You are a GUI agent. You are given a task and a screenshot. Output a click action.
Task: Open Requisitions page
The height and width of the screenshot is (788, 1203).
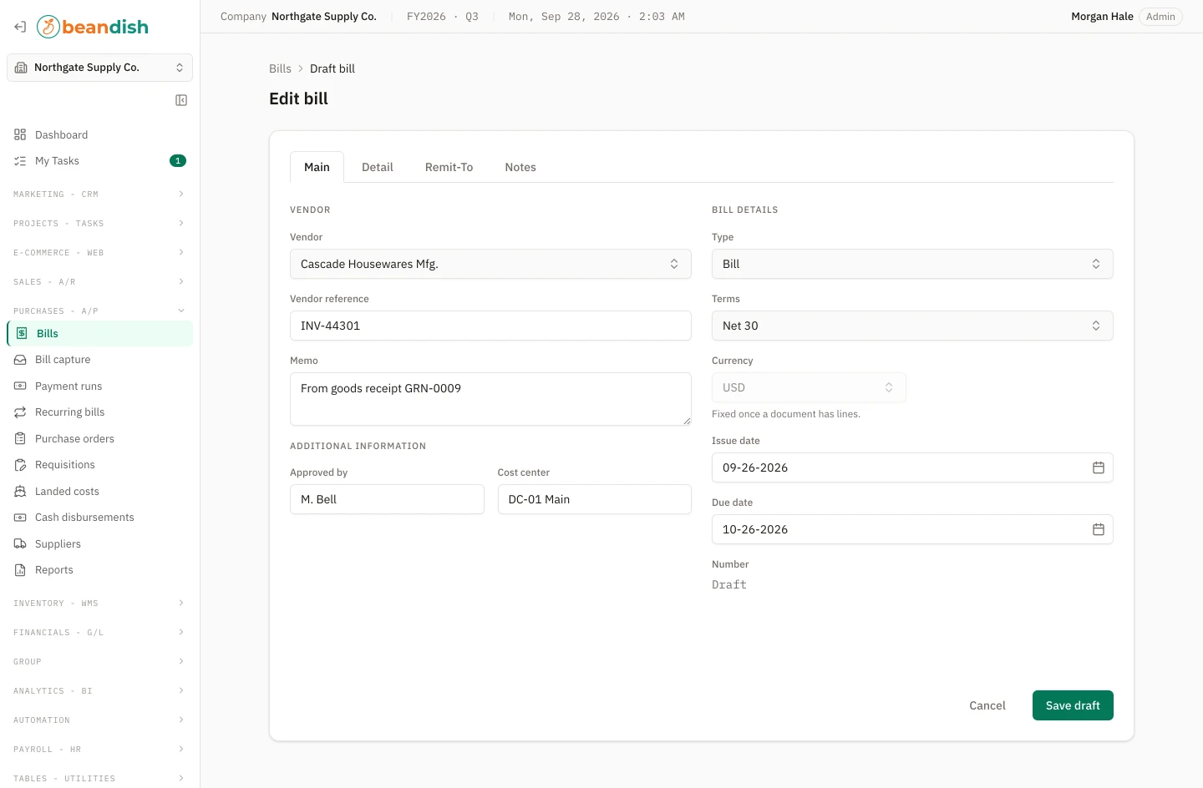(99, 465)
